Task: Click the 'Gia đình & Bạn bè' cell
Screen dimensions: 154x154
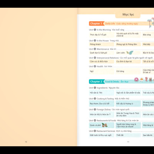Action: (128, 62)
